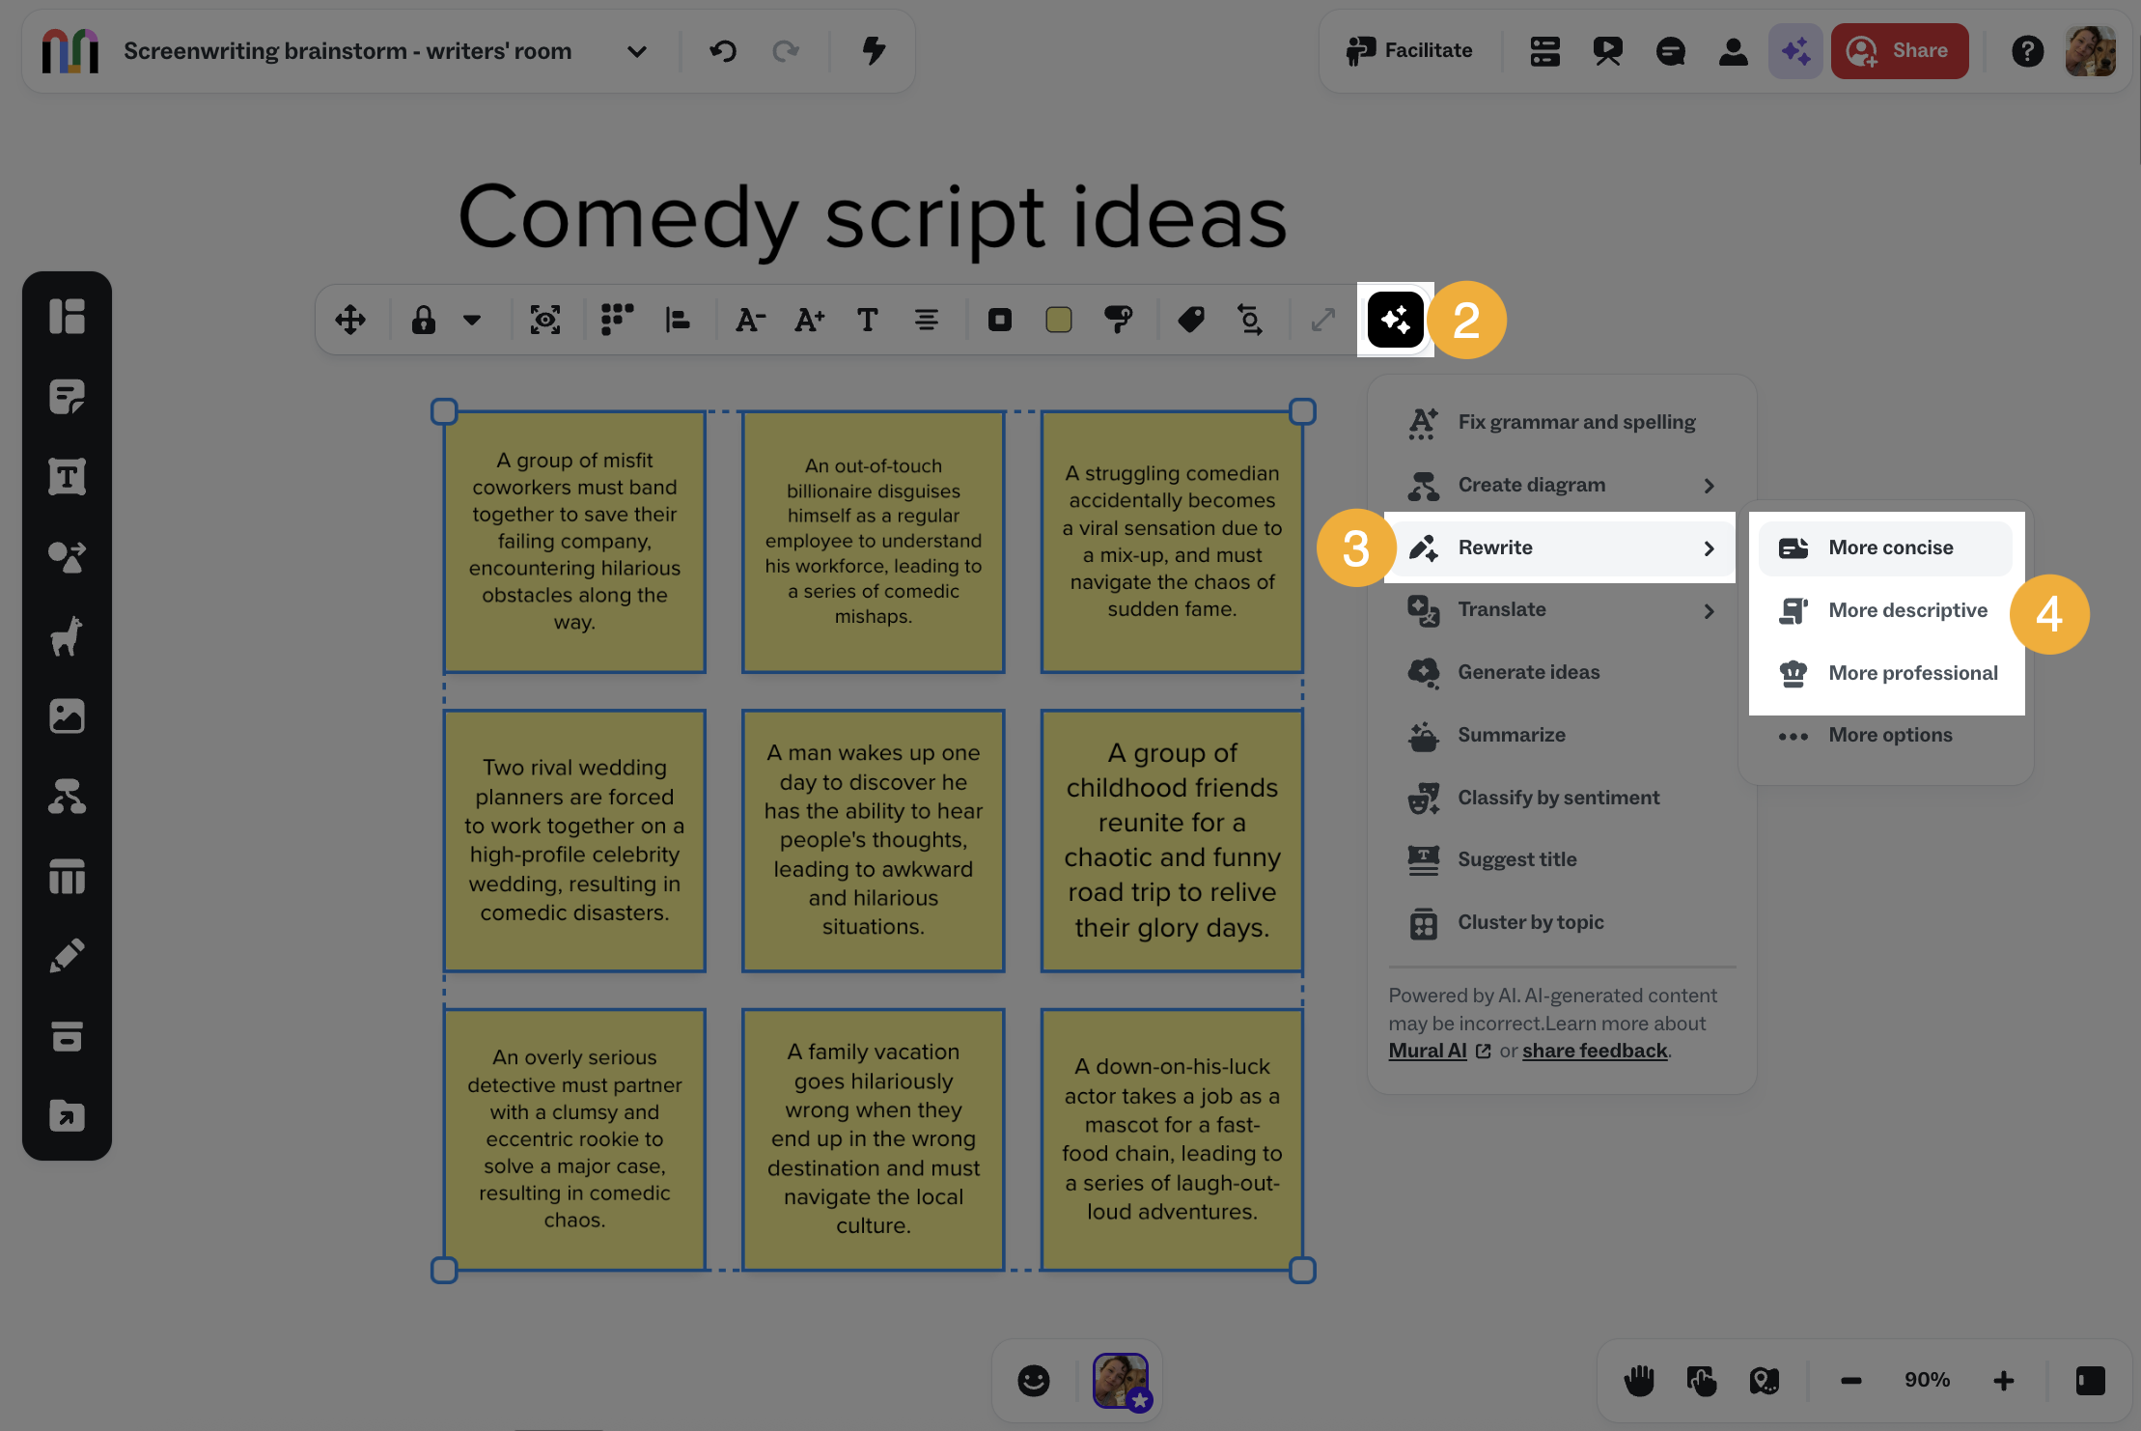Open the text alignment icon

point(927,320)
